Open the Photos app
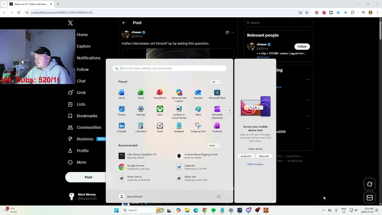The height and width of the screenshot is (215, 382). point(122,111)
